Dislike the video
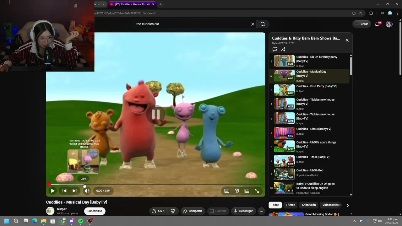The width and height of the screenshot is (402, 226). (173, 211)
